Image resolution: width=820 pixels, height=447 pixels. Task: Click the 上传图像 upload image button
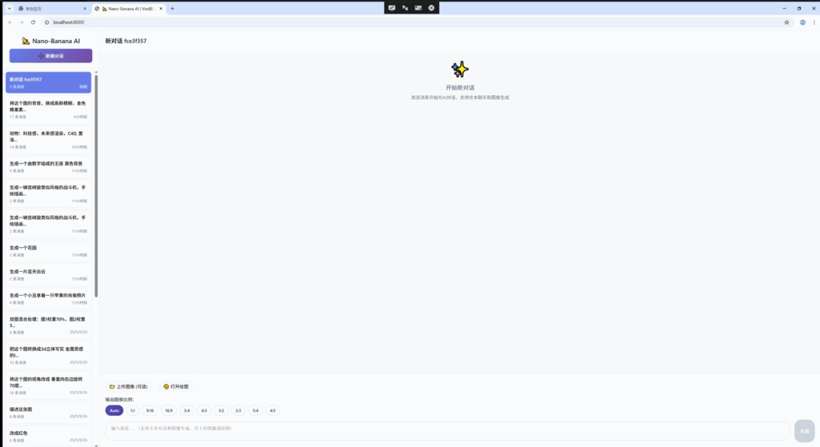click(x=128, y=386)
